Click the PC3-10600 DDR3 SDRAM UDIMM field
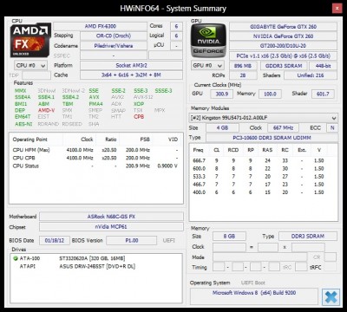347x312 pixels. 272,138
